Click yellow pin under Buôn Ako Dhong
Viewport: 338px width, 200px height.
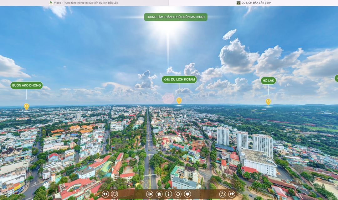[26, 107]
